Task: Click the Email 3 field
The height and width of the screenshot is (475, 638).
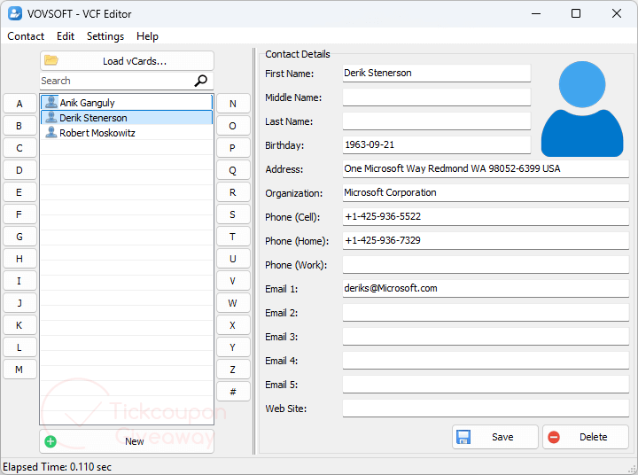Action: [486, 337]
